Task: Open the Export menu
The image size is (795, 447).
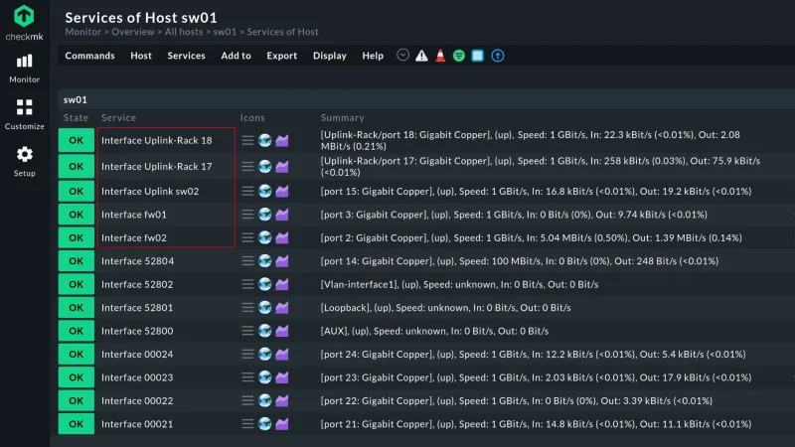Action: coord(281,56)
